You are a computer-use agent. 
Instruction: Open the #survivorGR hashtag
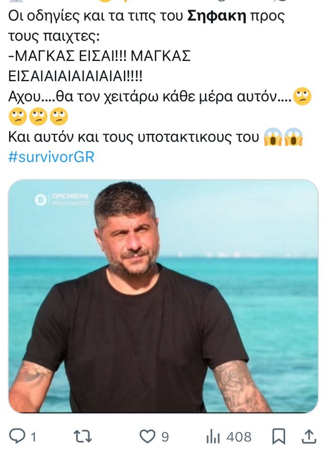point(51,157)
